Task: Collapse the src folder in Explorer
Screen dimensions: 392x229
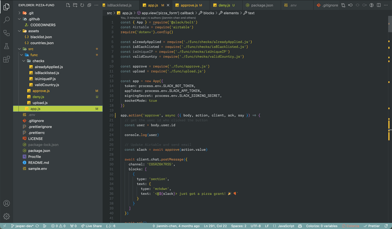Action: tap(30, 49)
